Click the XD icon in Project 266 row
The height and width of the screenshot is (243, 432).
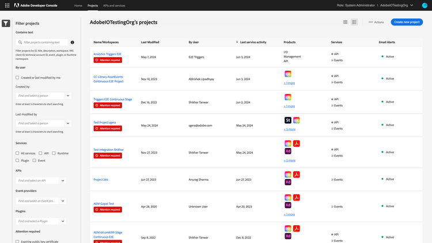point(288,182)
